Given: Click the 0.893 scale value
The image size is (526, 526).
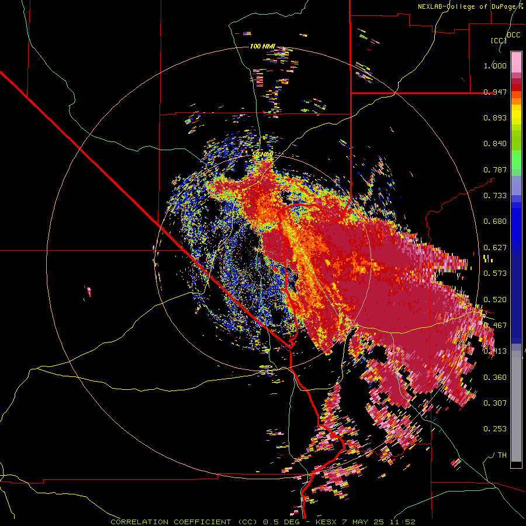Looking at the screenshot, I should pyautogui.click(x=495, y=117).
